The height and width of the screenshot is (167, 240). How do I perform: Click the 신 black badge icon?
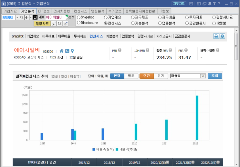tap(35, 17)
